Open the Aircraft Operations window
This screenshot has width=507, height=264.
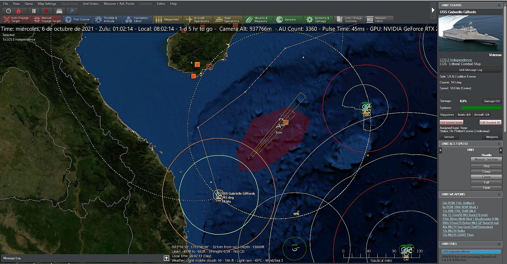[197, 19]
